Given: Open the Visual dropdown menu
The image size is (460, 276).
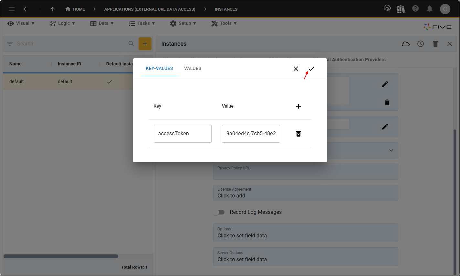Looking at the screenshot, I should point(21,23).
